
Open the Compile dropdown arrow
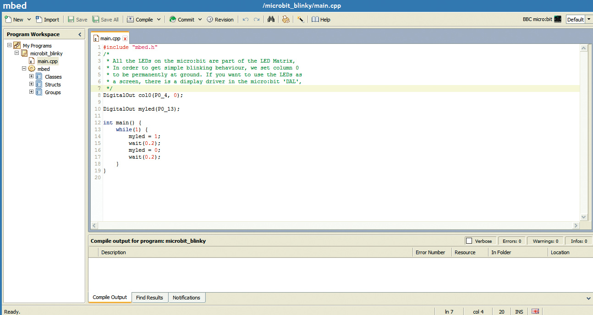(159, 20)
